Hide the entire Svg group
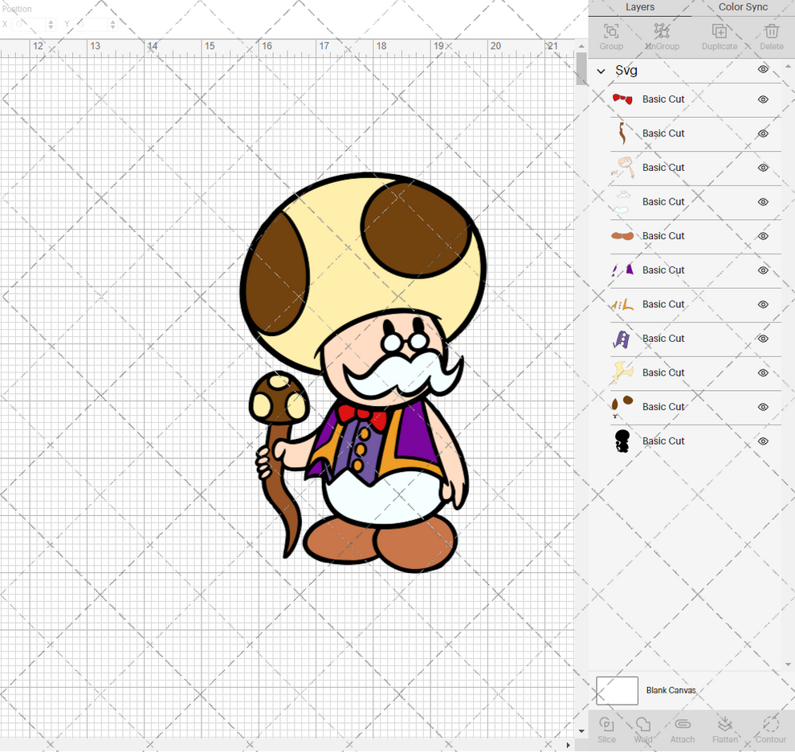The height and width of the screenshot is (752, 795). point(763,70)
